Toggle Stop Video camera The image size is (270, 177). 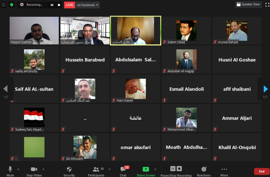[34, 169]
